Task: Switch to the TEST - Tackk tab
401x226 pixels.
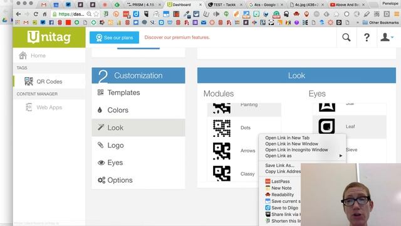Action: tap(224, 4)
